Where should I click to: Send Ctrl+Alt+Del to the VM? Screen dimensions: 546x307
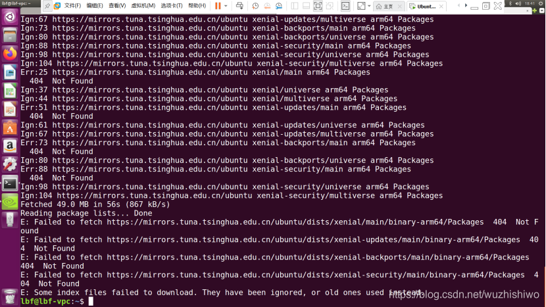pyautogui.click(x=239, y=6)
